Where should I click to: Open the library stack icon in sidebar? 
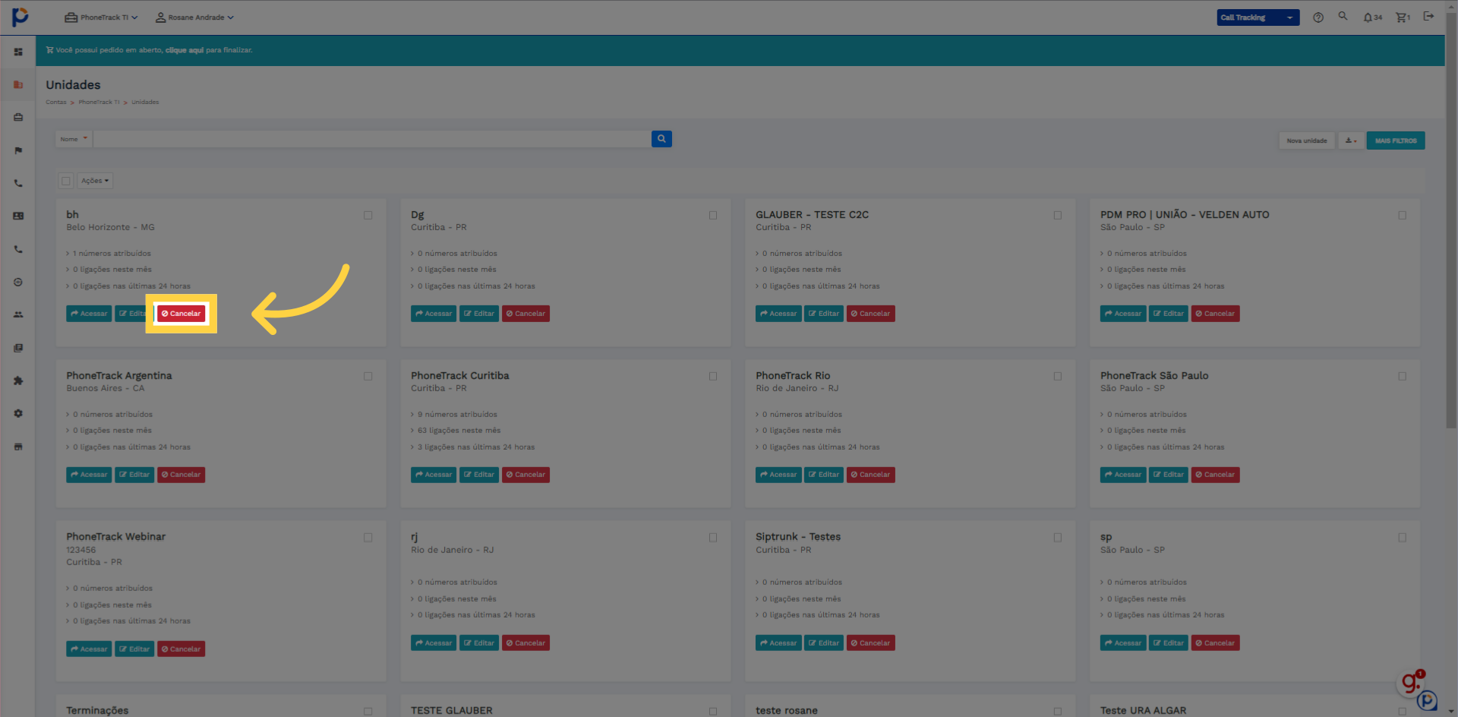point(18,348)
